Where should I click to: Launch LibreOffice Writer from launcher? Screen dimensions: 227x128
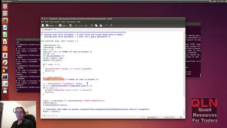coord(5,28)
